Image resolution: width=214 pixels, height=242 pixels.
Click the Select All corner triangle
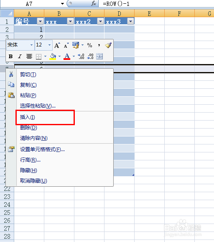7,13
